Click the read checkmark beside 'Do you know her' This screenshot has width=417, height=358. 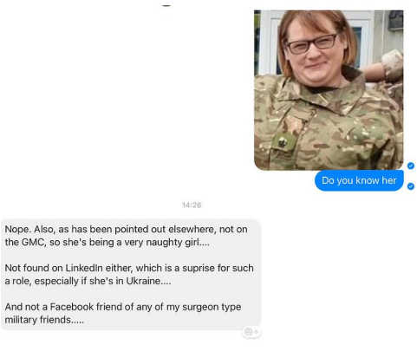411,186
